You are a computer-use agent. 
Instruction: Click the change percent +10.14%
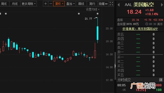tap(152, 14)
